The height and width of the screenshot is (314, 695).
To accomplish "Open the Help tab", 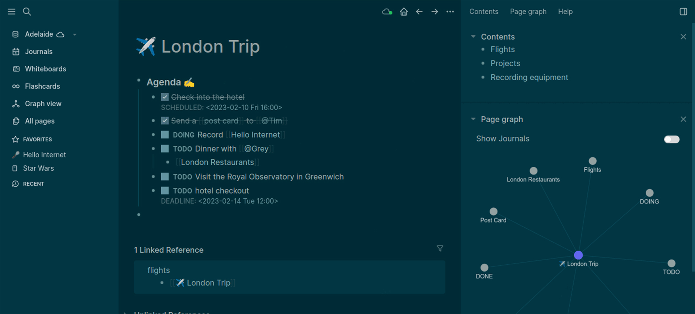I will click(565, 12).
